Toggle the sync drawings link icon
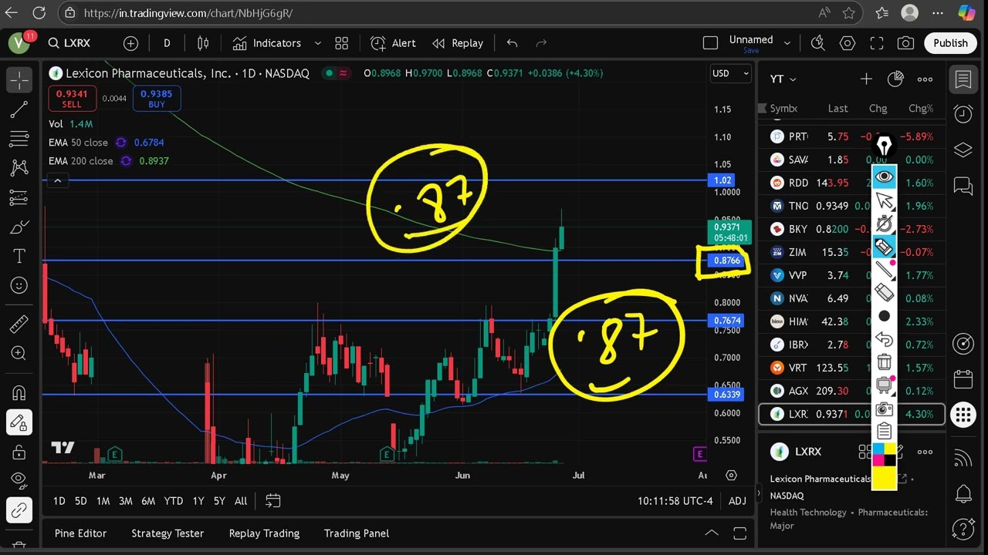The height and width of the screenshot is (555, 988). [x=19, y=510]
